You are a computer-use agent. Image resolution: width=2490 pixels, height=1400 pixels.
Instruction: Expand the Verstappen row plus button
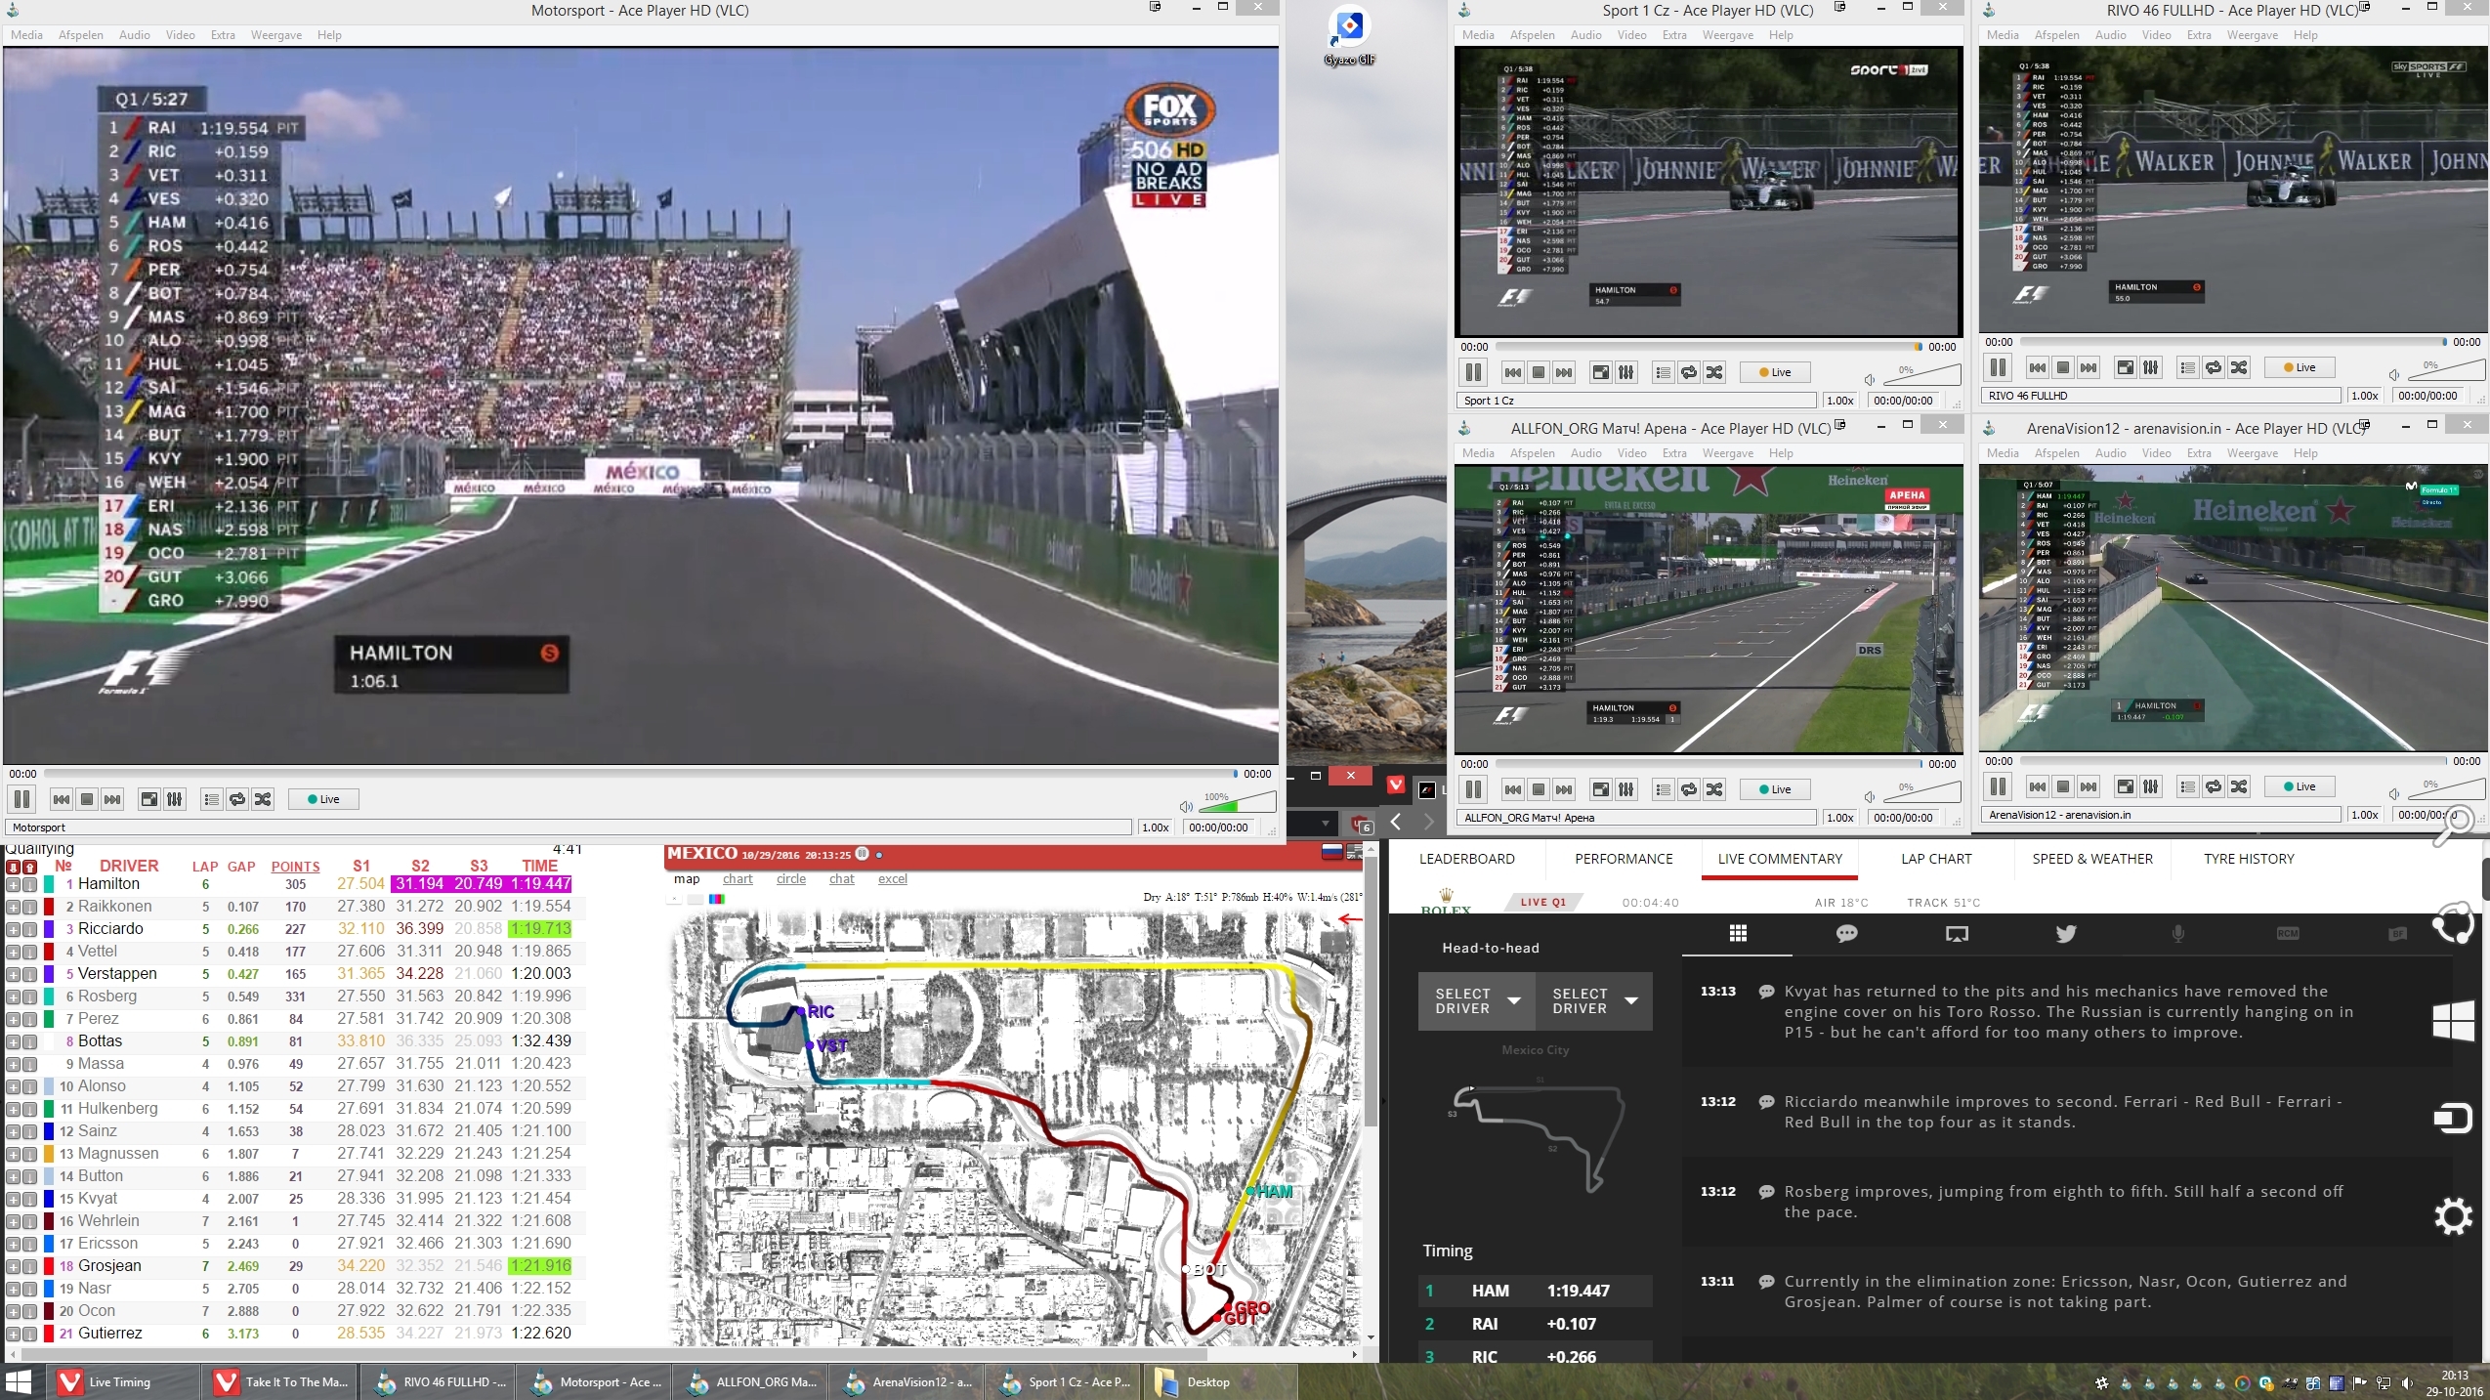pos(13,975)
